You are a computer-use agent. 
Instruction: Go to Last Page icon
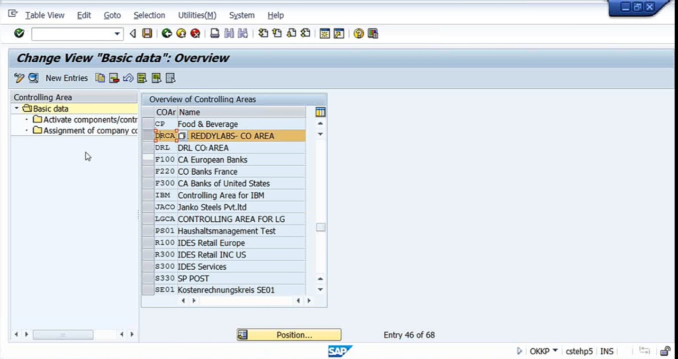click(305, 34)
